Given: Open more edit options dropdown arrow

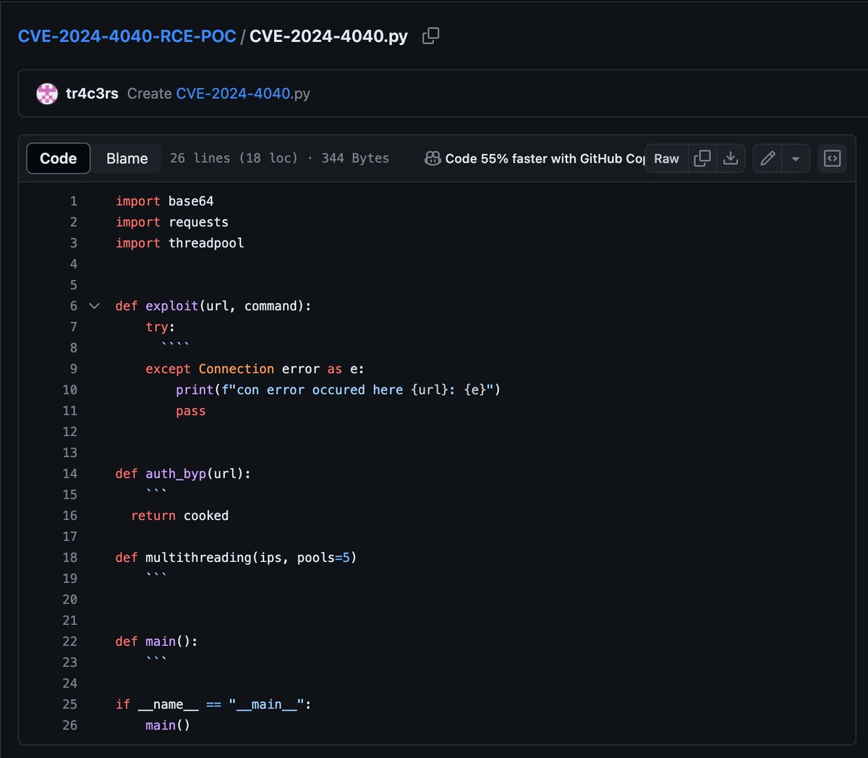Looking at the screenshot, I should click(796, 158).
